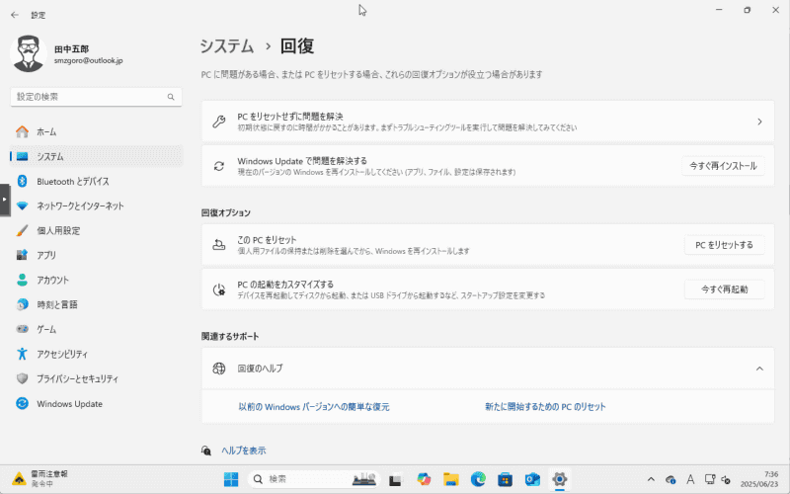
Task: Open File Explorer from the taskbar
Action: pos(451,479)
